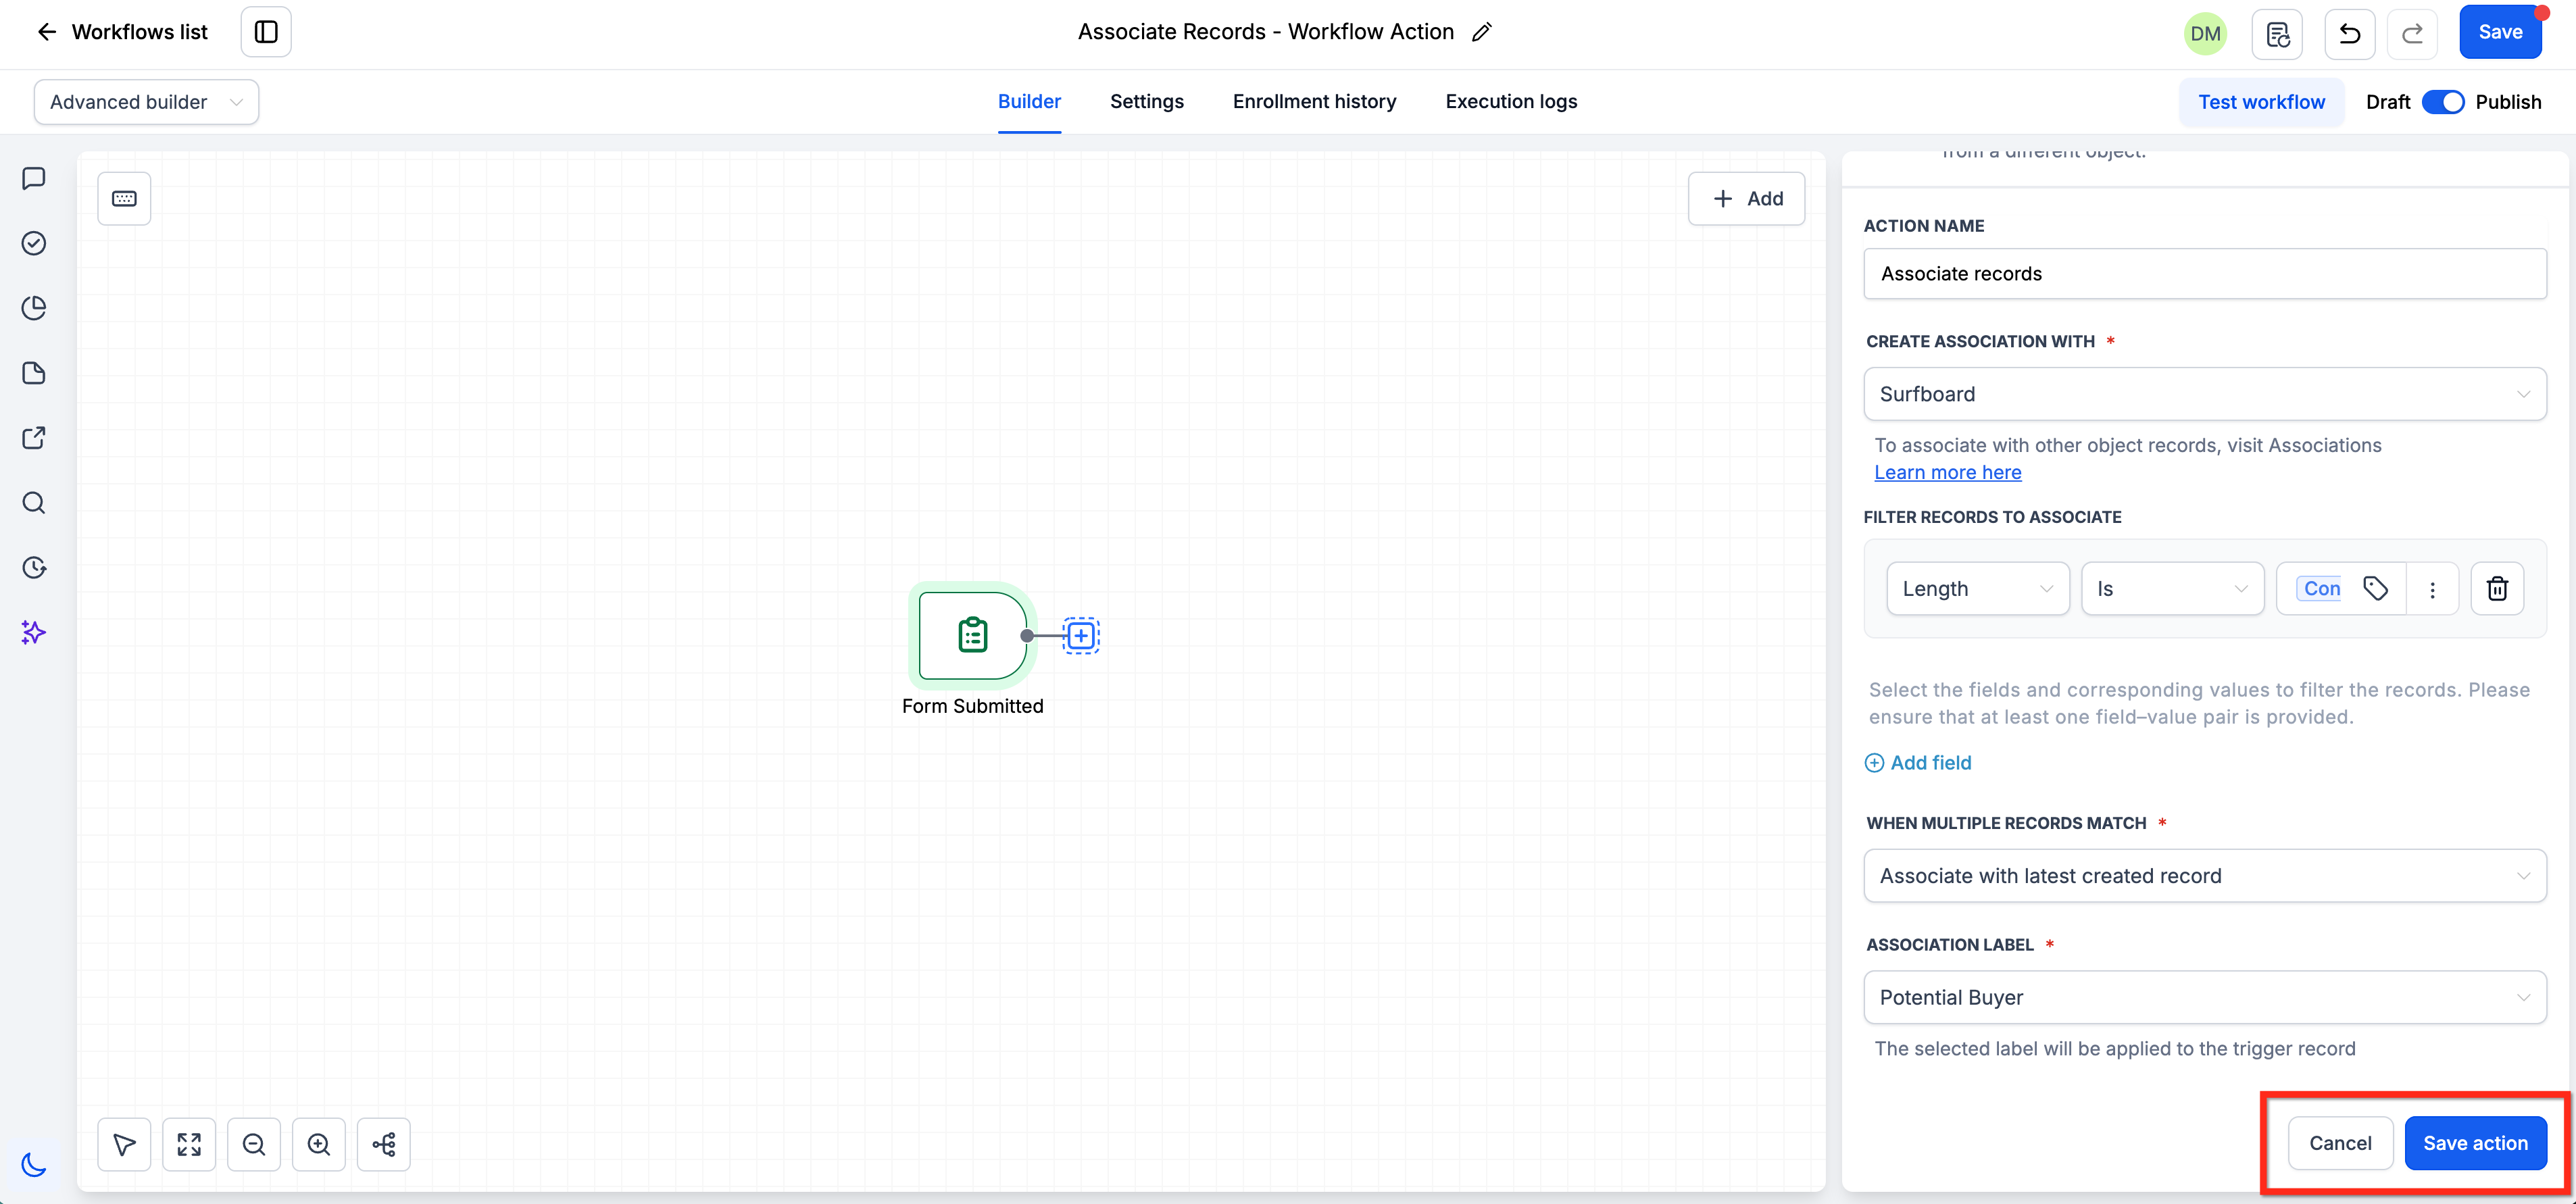Click the Test workflow button
This screenshot has height=1204, width=2576.
2261,102
